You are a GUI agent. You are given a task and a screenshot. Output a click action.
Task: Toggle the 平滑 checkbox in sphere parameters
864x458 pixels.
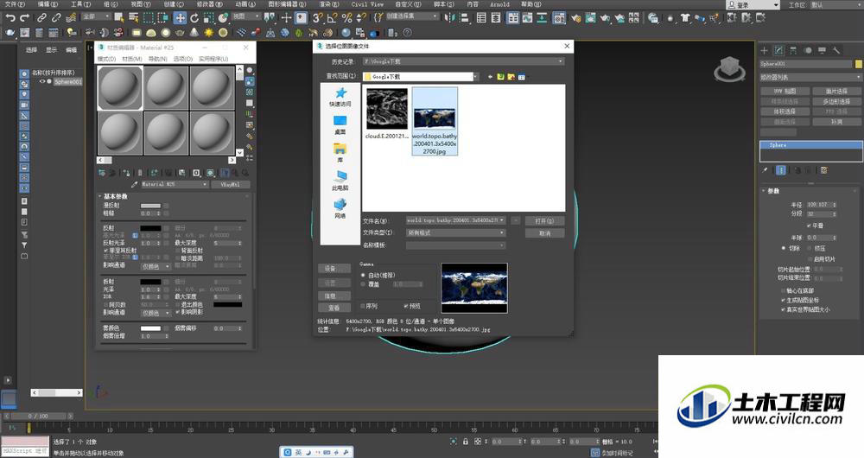[809, 226]
